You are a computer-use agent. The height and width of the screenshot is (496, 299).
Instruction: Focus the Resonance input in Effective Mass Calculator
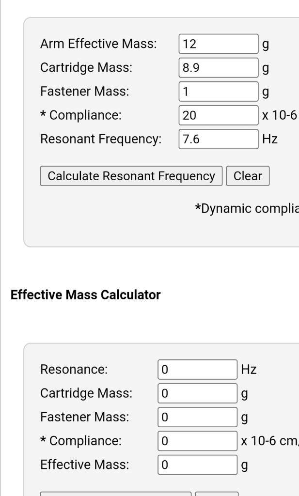coord(197,370)
